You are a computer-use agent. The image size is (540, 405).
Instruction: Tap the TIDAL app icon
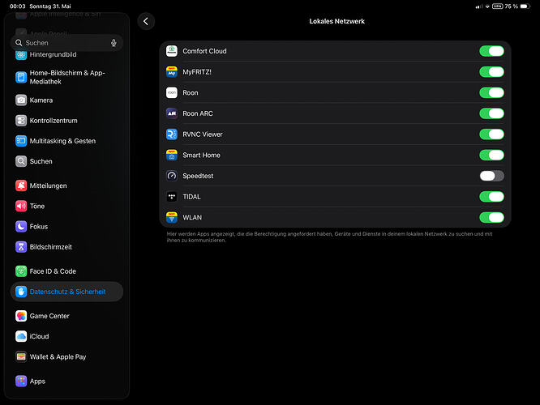tap(172, 197)
